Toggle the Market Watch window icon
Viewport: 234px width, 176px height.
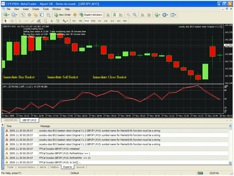click(x=23, y=15)
